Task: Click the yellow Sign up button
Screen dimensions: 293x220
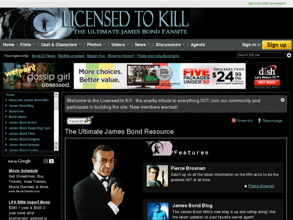Action: coord(276,45)
